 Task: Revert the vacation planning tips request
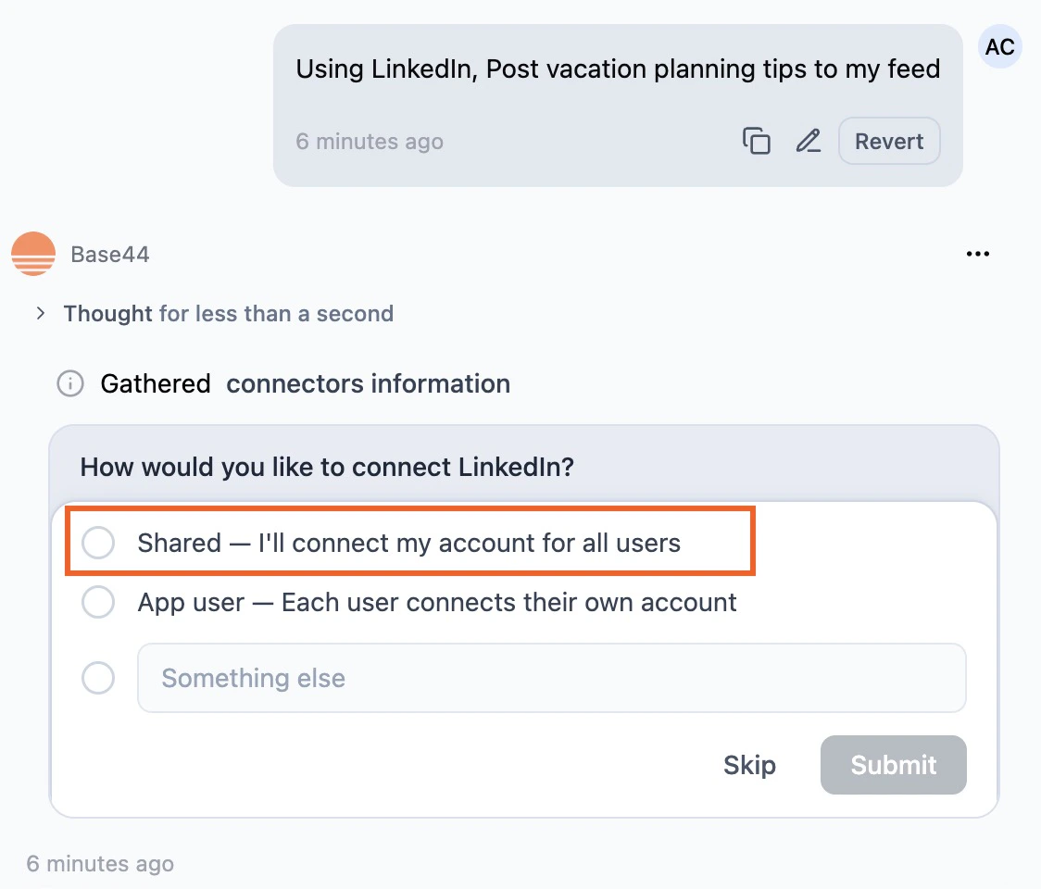pyautogui.click(x=888, y=141)
